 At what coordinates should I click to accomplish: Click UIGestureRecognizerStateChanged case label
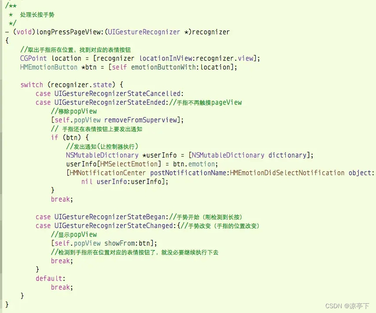click(x=114, y=226)
